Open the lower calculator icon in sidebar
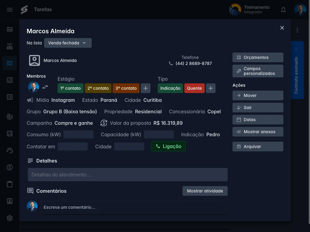310x232 pixels. [x=10, y=134]
